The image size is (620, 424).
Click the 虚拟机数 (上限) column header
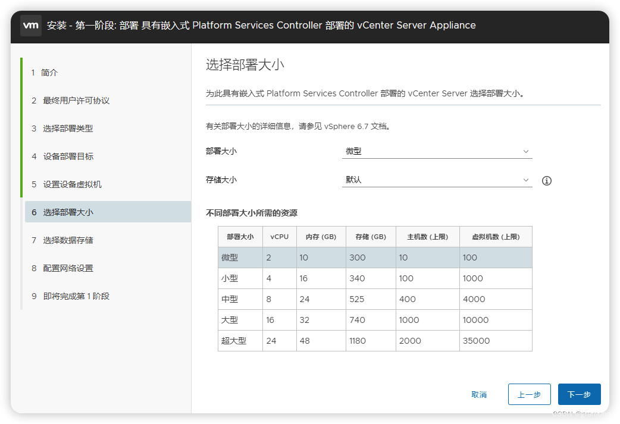pos(496,237)
